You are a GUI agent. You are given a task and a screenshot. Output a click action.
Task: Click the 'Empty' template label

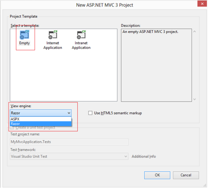(24, 43)
